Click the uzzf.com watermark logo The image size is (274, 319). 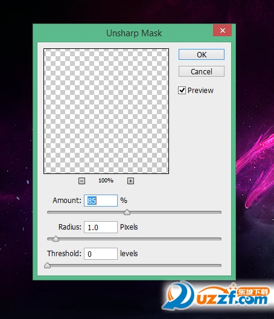pyautogui.click(x=216, y=295)
